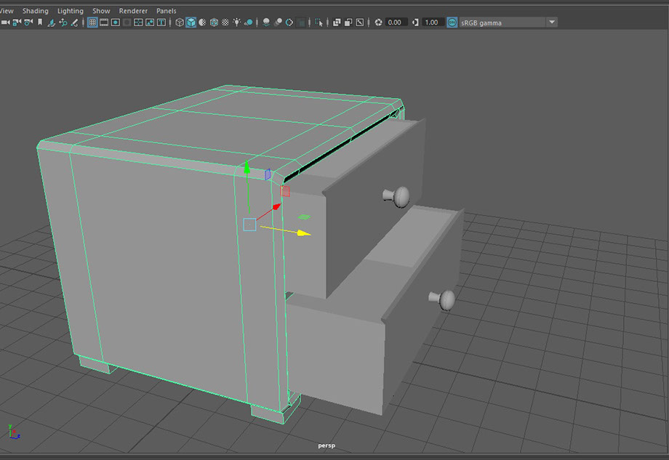Open the Show menu
The width and height of the screenshot is (669, 460).
(101, 11)
